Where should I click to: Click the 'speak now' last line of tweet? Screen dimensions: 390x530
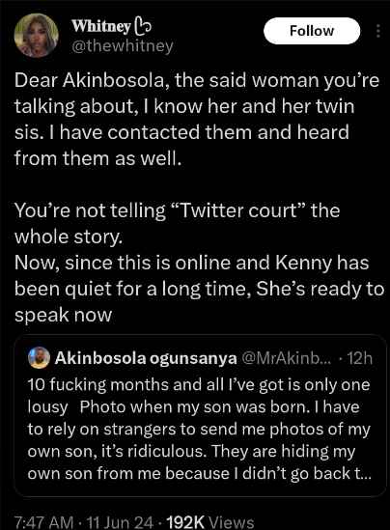click(x=63, y=315)
